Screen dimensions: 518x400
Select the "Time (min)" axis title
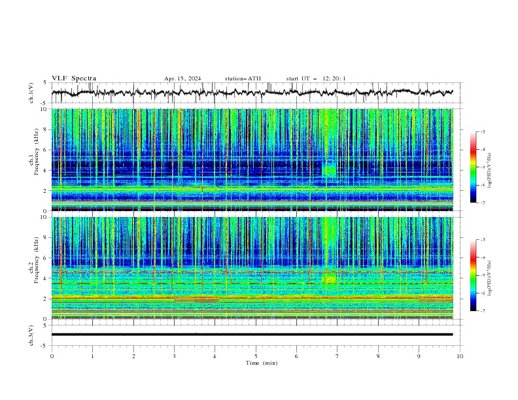pos(262,363)
